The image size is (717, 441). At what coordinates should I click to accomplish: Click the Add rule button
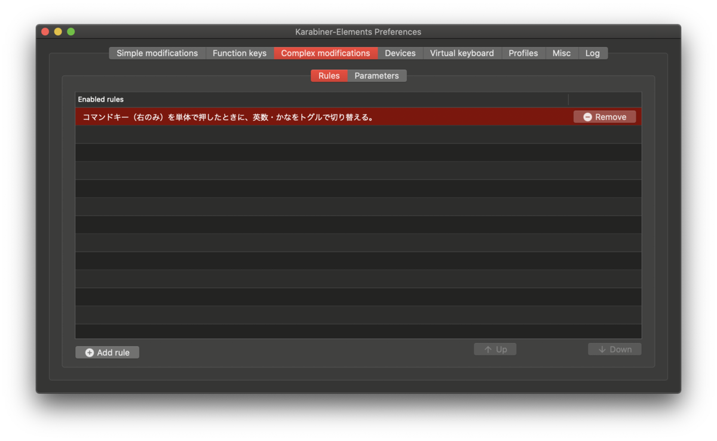coord(108,353)
